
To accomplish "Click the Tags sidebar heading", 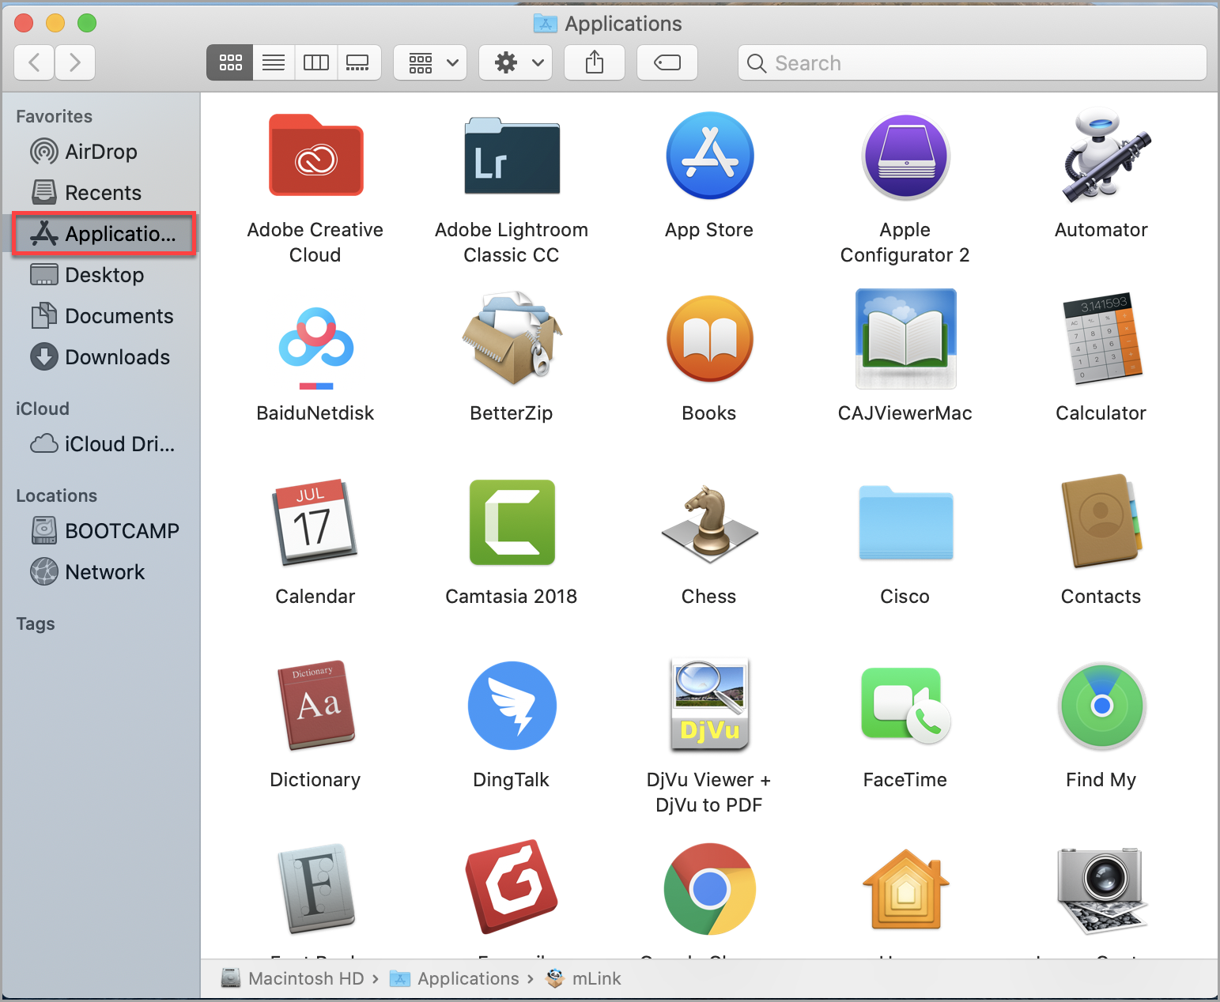I will 36,624.
